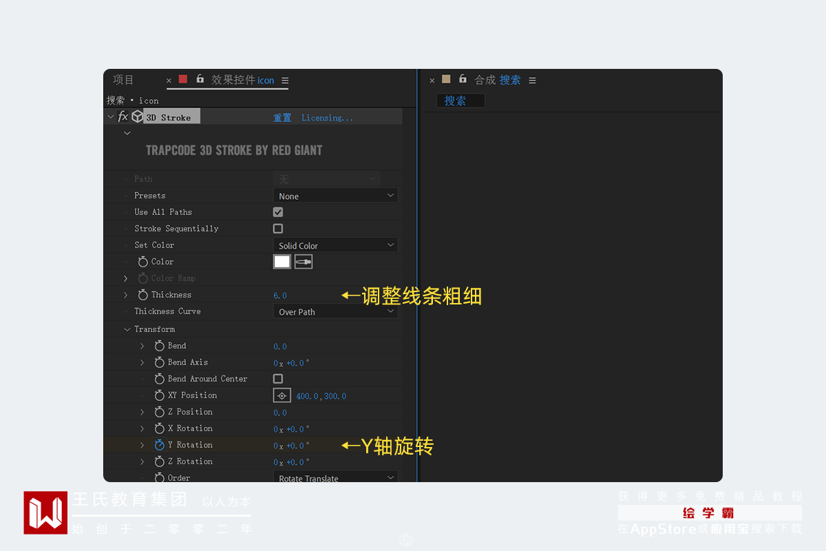Expand the X Rotation property
Screen dimensions: 826x551
coord(142,428)
